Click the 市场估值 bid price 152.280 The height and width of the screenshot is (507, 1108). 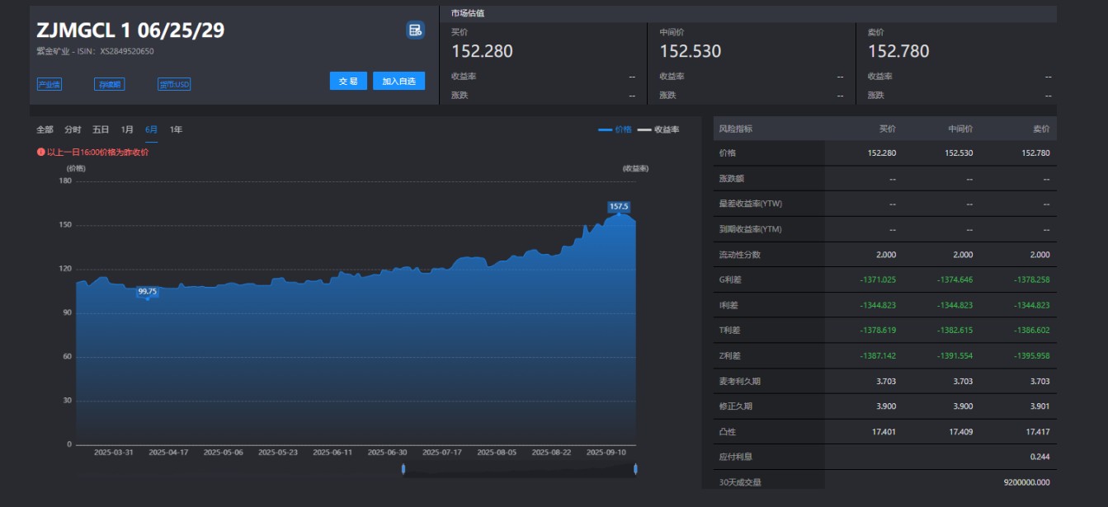point(482,51)
